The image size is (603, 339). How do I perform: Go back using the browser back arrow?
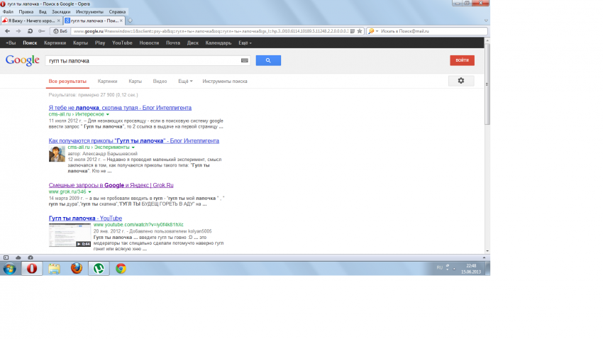pyautogui.click(x=7, y=31)
